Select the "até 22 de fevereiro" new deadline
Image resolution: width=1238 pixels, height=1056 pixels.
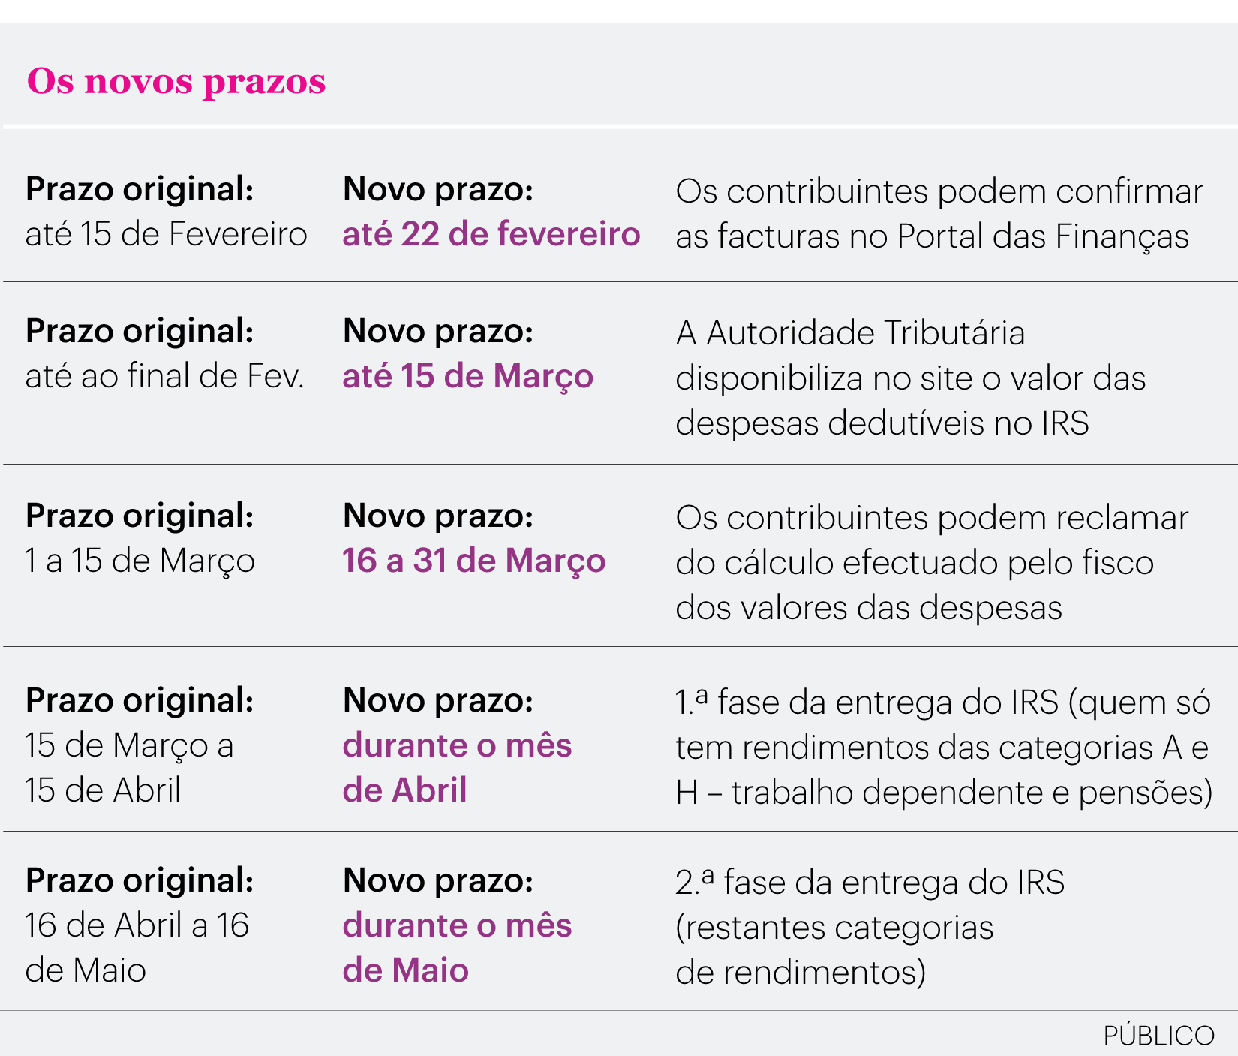pyautogui.click(x=491, y=234)
